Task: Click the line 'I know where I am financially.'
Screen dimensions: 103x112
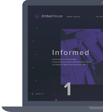Action: tap(64, 59)
